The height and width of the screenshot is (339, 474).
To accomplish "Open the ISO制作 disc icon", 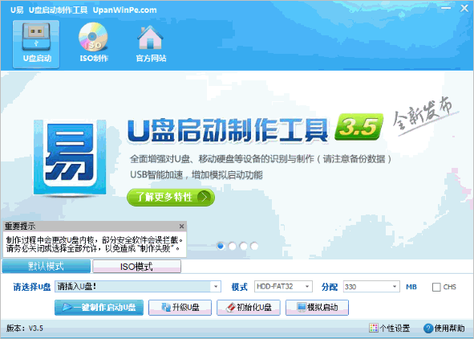I will 94,43.
